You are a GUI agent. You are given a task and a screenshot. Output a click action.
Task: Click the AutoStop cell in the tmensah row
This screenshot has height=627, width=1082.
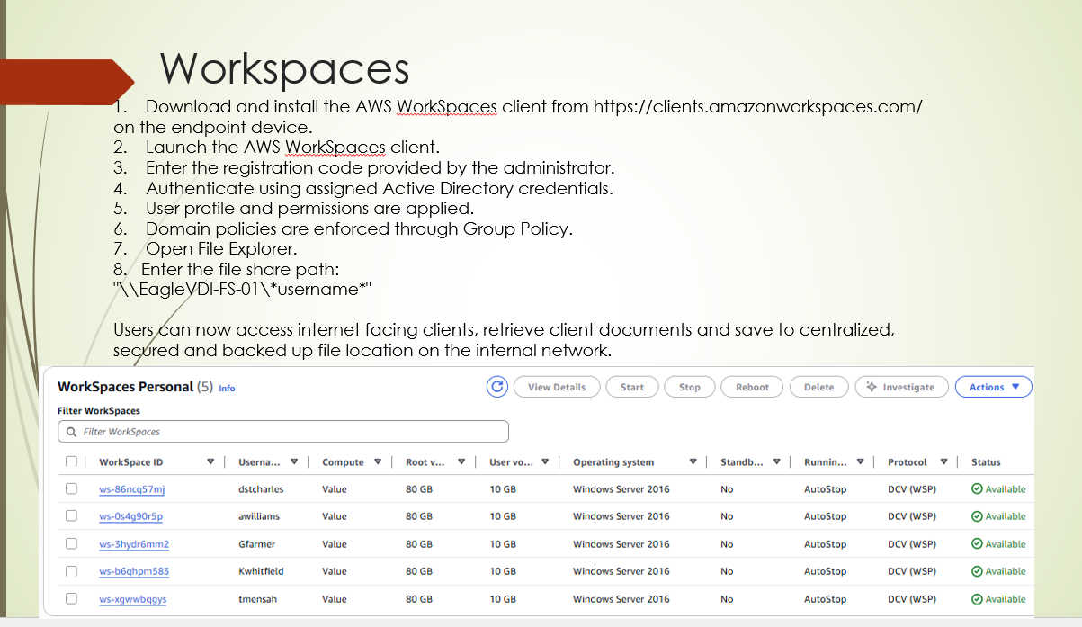pos(825,599)
